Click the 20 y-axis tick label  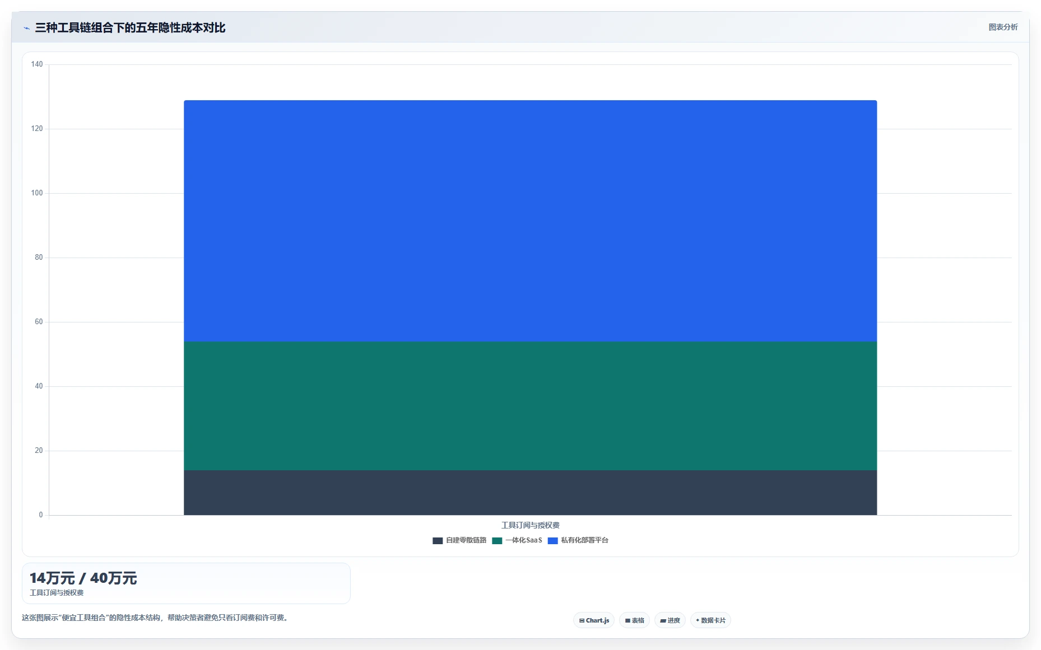tap(39, 451)
